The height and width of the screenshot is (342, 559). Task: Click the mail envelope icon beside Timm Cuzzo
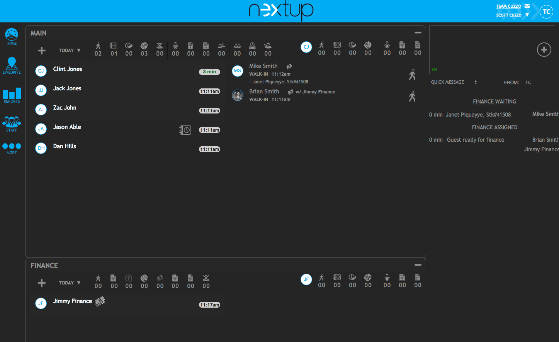(x=527, y=6)
